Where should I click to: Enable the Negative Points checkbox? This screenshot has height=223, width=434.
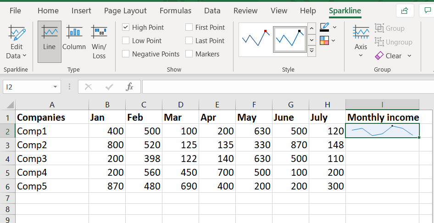pos(126,54)
